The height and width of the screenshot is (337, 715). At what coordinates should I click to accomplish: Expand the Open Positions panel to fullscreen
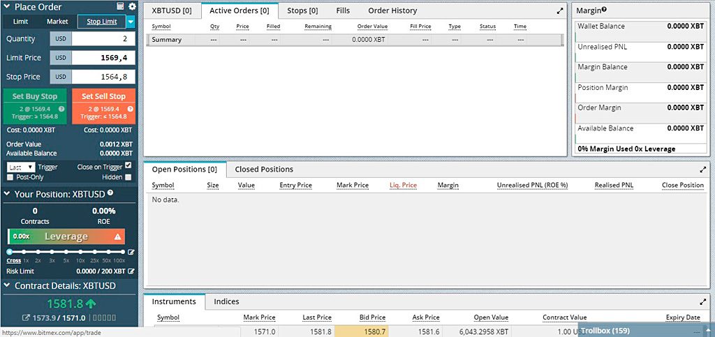click(702, 170)
